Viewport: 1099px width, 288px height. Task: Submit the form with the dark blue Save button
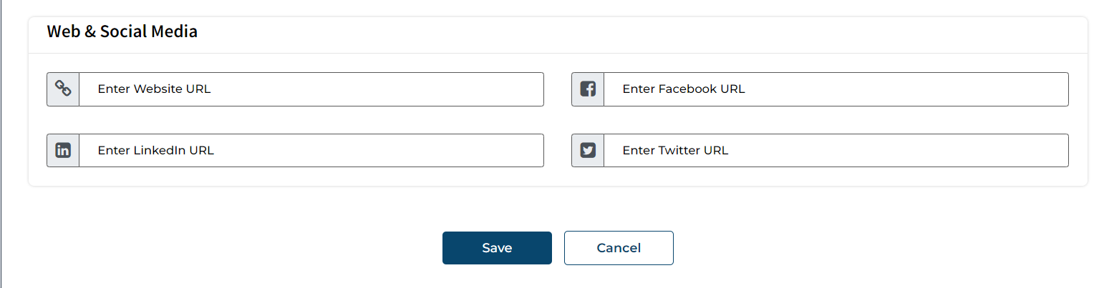pyautogui.click(x=497, y=248)
